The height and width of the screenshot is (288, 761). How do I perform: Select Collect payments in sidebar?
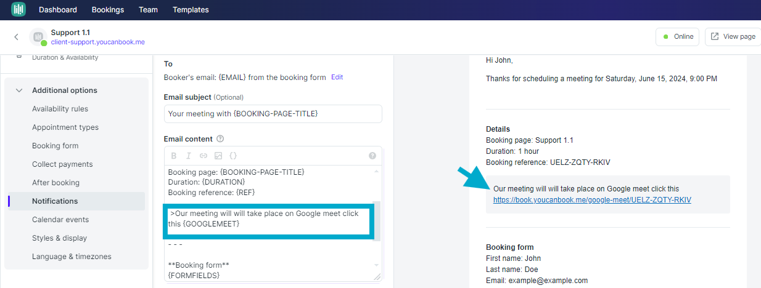pos(62,164)
